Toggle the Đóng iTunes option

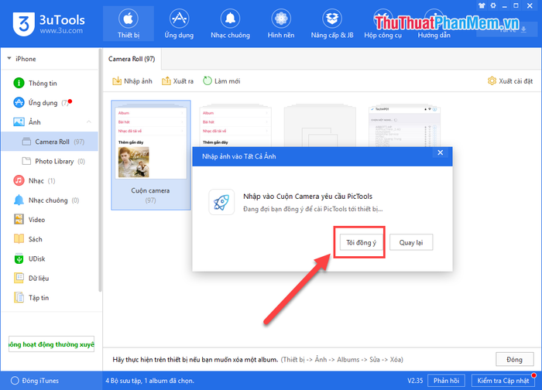coord(35,381)
